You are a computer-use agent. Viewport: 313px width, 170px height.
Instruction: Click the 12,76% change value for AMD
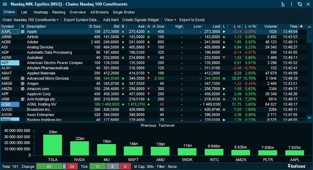(249, 78)
